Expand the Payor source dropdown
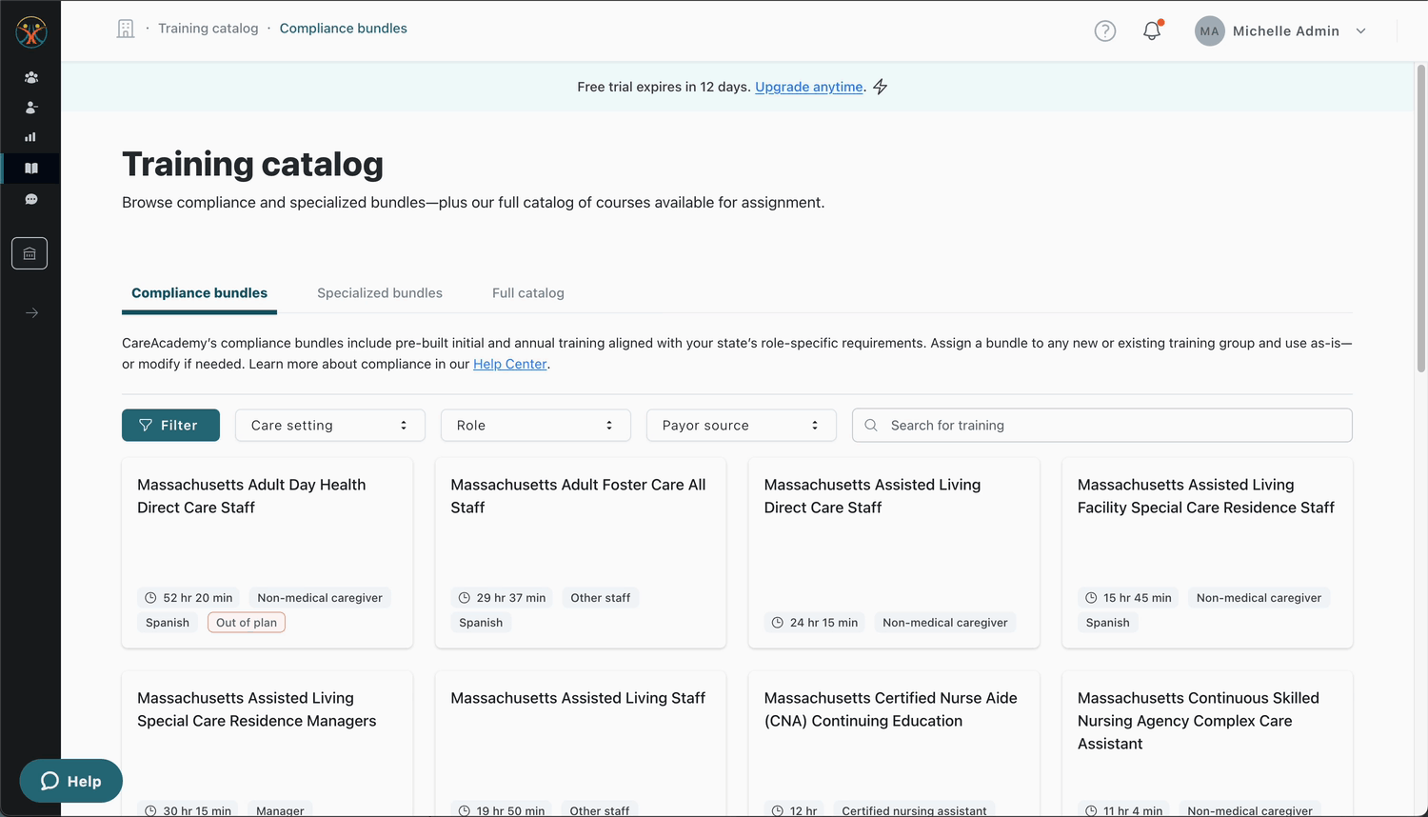1428x817 pixels. point(741,426)
